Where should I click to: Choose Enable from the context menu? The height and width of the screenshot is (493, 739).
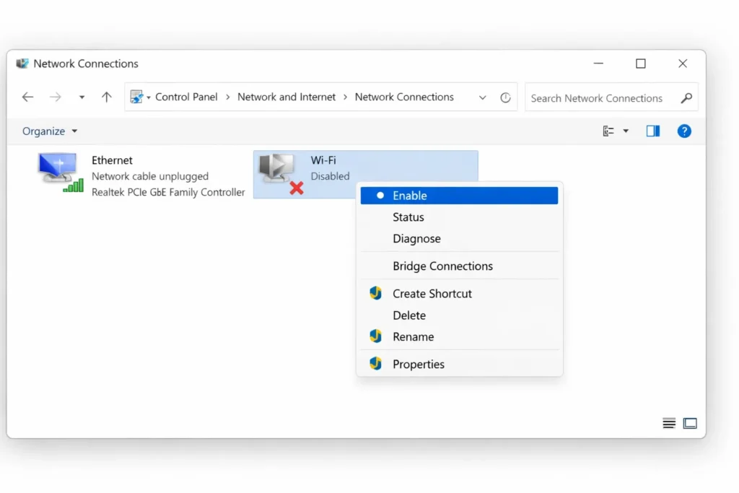point(410,196)
